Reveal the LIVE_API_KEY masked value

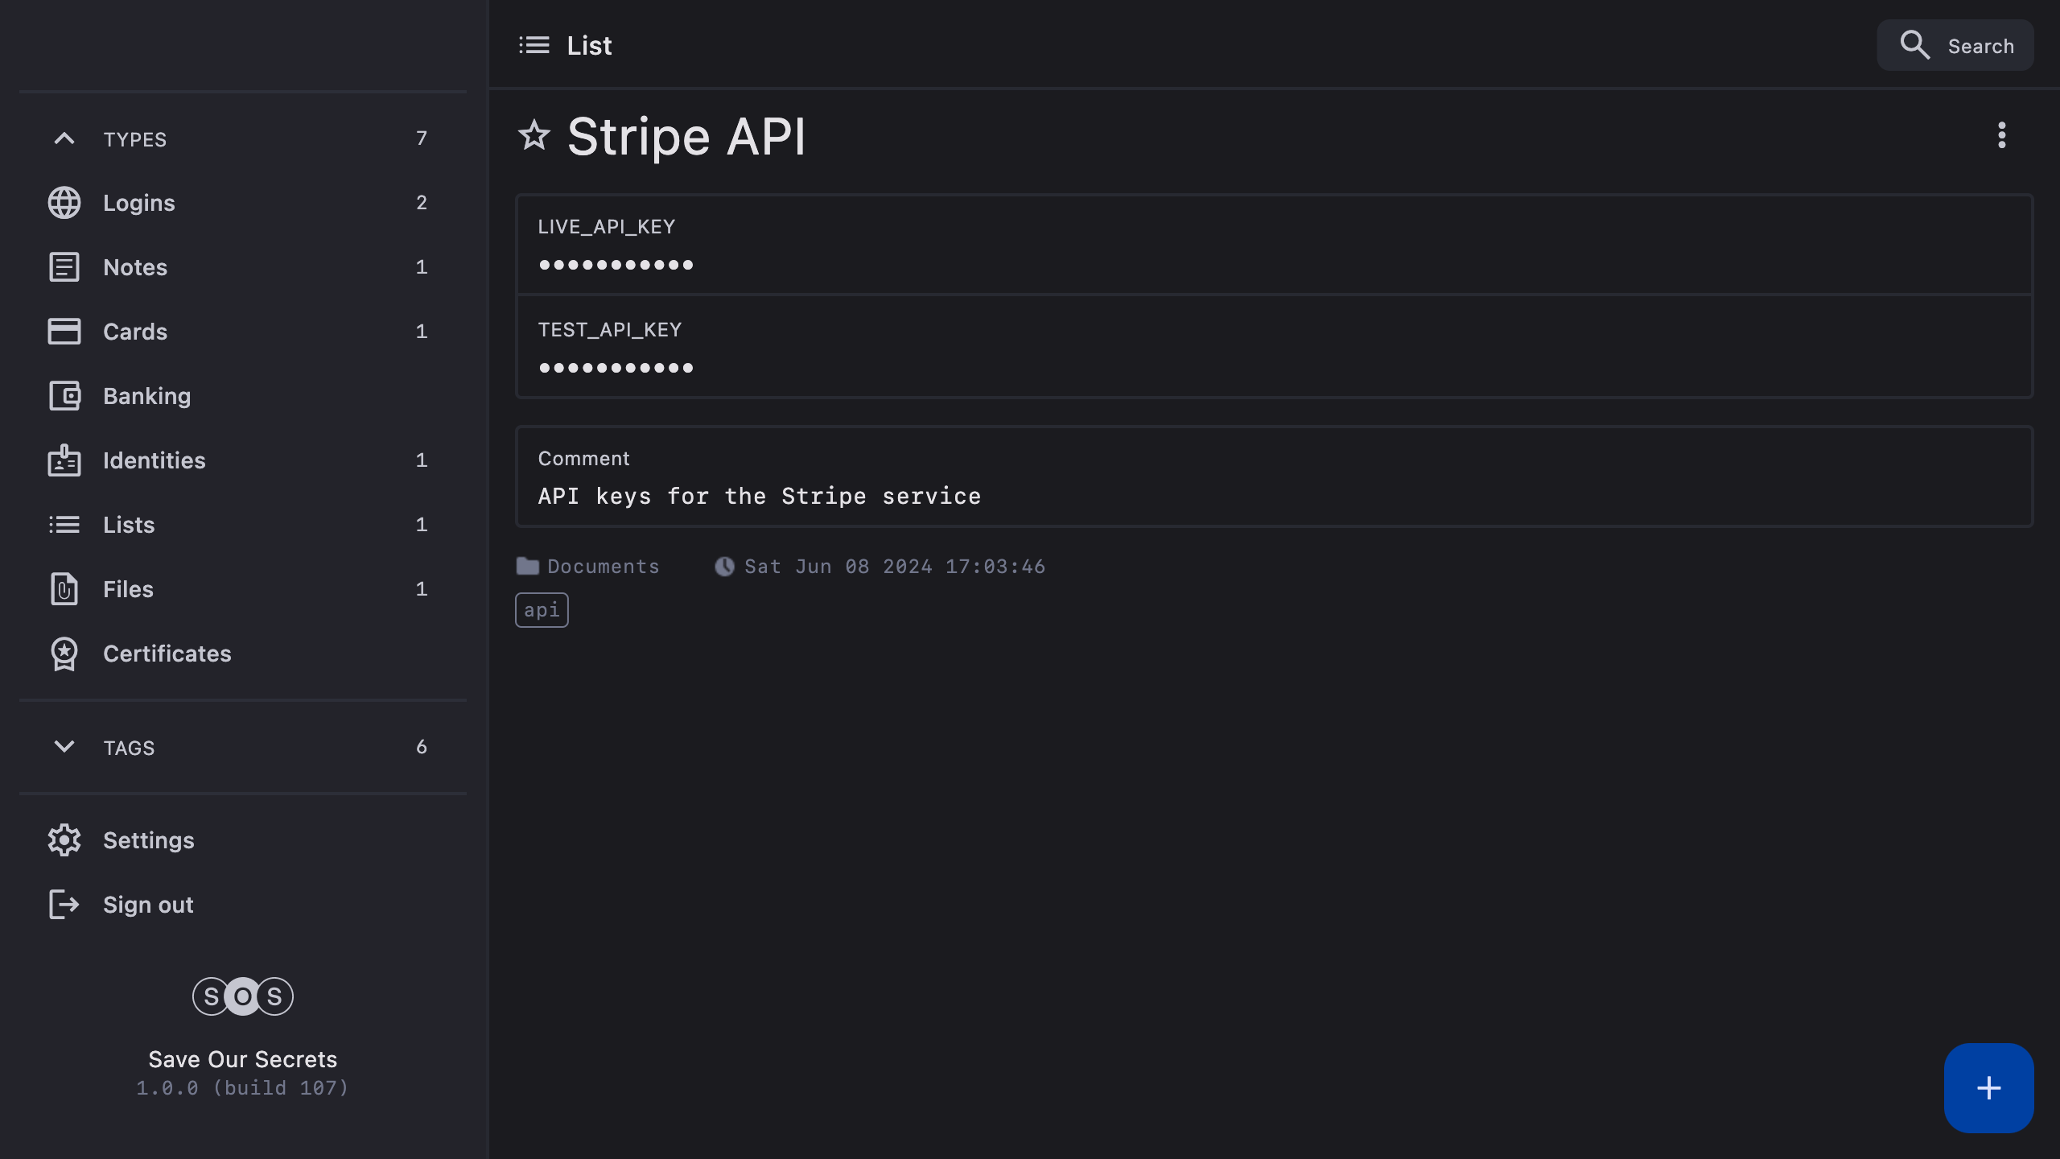tap(616, 265)
